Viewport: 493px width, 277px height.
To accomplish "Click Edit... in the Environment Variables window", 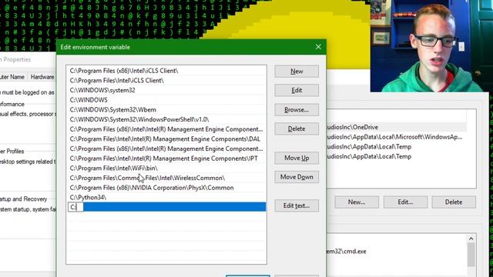I will tap(405, 202).
